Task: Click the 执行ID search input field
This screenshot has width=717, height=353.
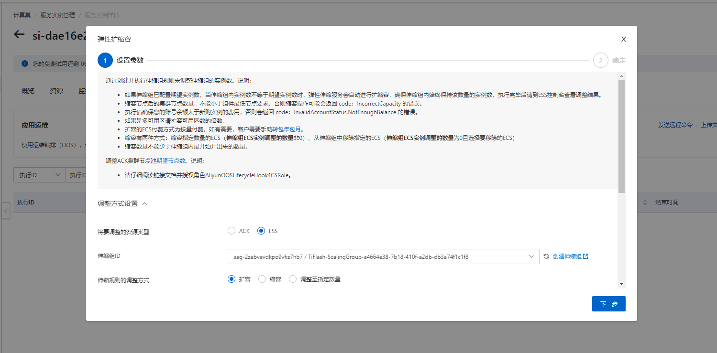Action: 76,175
